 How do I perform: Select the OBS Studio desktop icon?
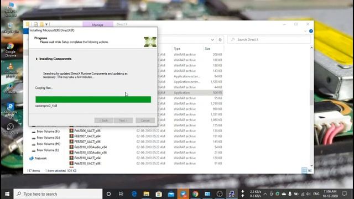point(11,129)
